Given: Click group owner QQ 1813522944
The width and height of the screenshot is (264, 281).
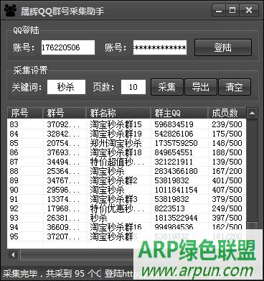Looking at the screenshot, I should tap(176, 218).
